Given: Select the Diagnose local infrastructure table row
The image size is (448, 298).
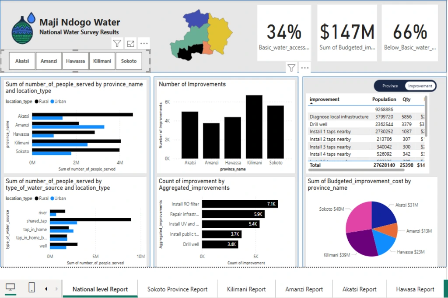Looking at the screenshot, I should coord(367,117).
